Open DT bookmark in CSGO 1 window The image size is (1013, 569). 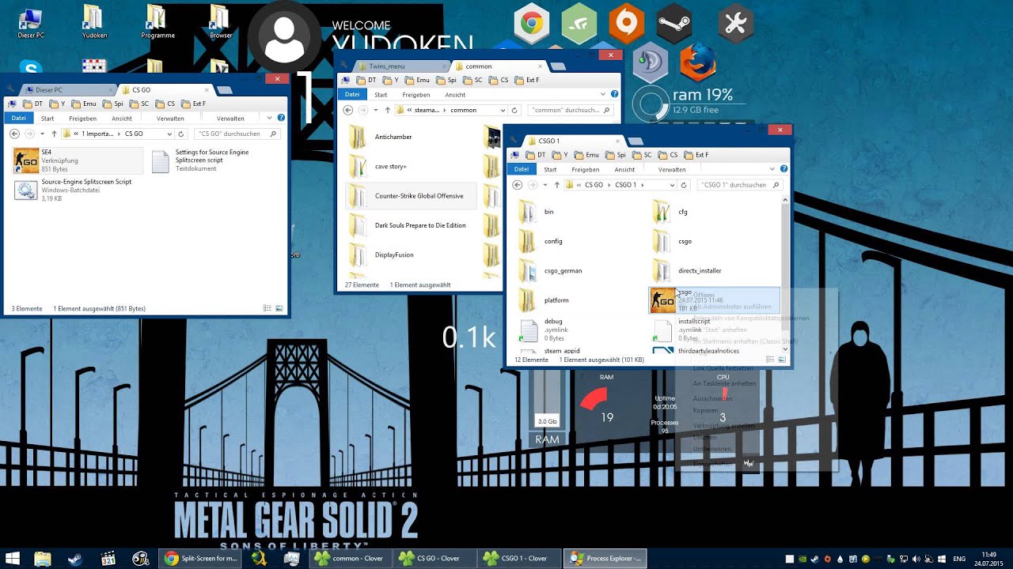(x=535, y=155)
